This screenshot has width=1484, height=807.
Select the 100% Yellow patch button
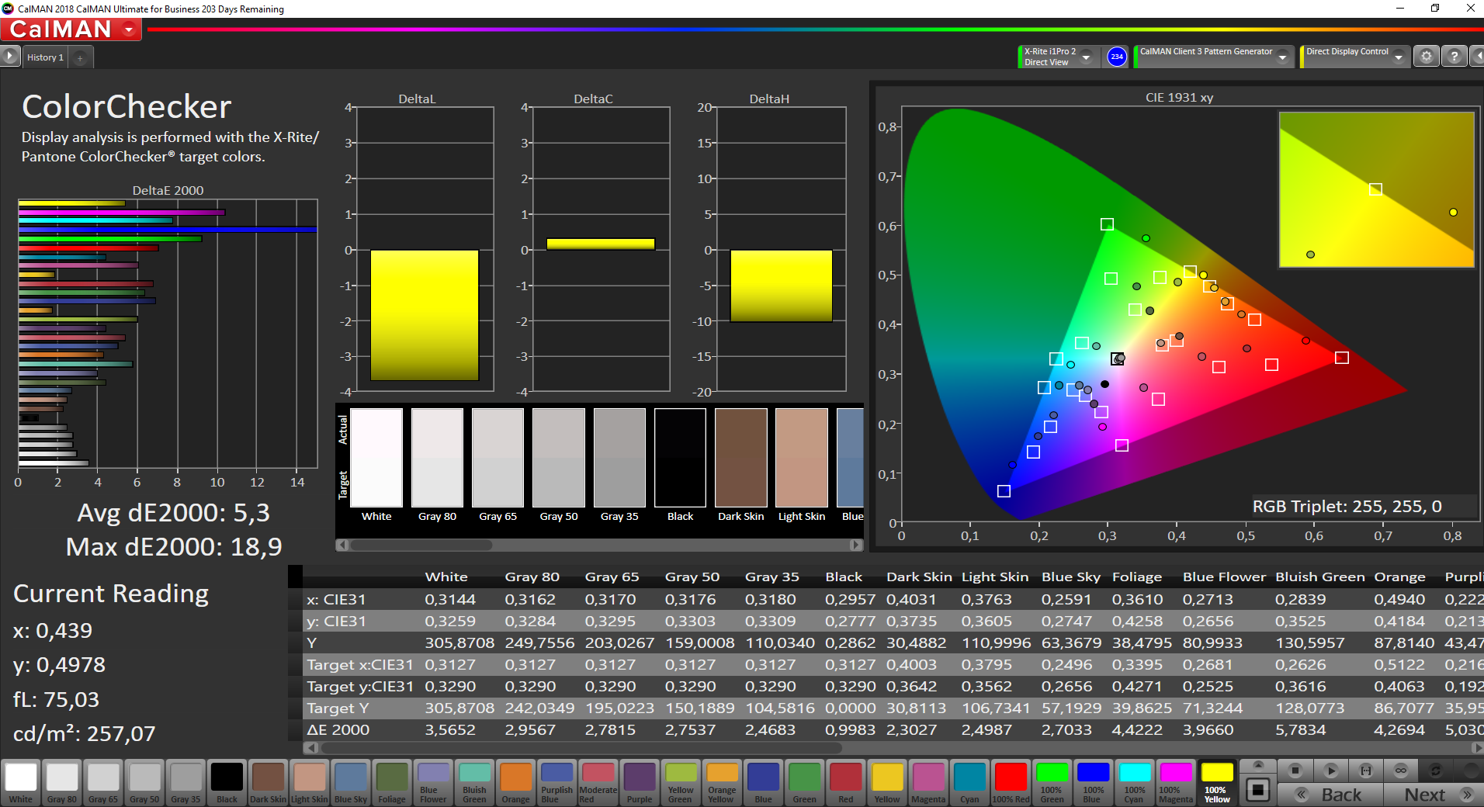pyautogui.click(x=1217, y=783)
